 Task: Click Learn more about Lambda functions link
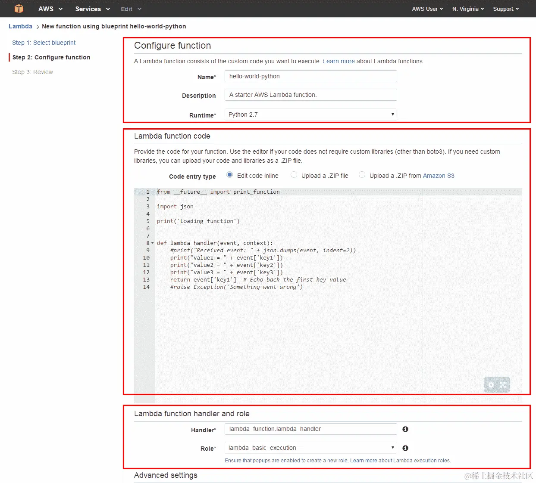coord(339,61)
